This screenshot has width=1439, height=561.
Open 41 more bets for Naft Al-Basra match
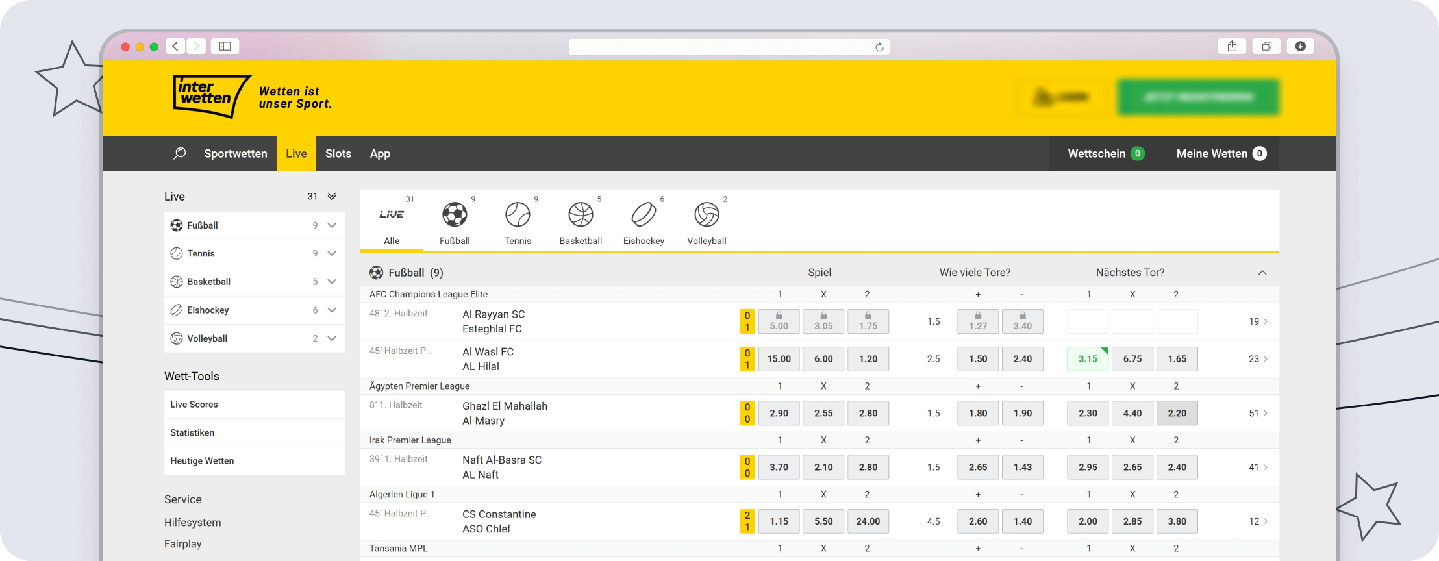point(1258,467)
